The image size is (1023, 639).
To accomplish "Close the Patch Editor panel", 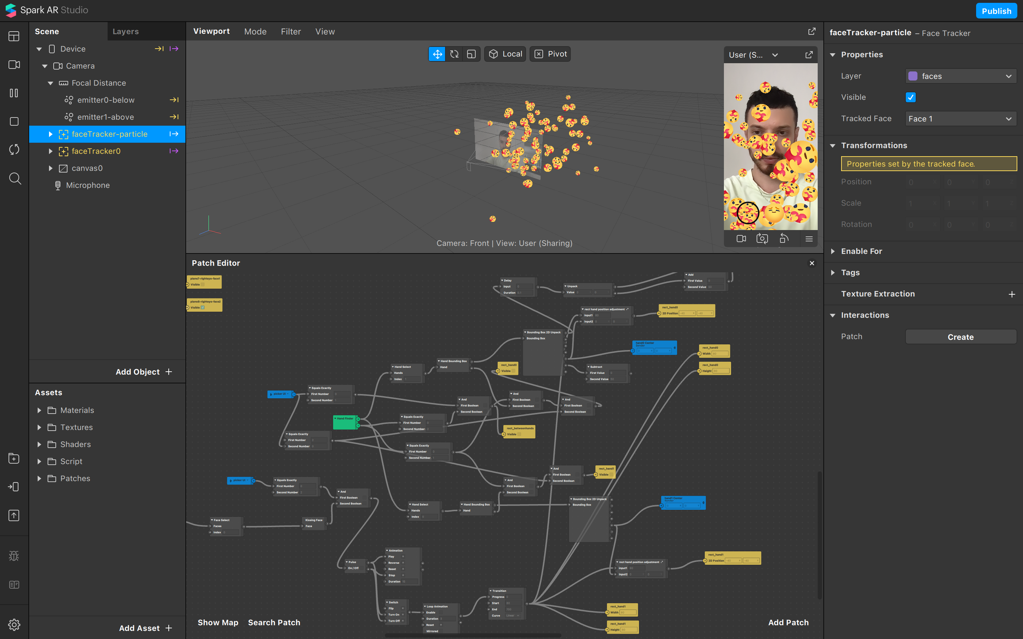I will 812,263.
